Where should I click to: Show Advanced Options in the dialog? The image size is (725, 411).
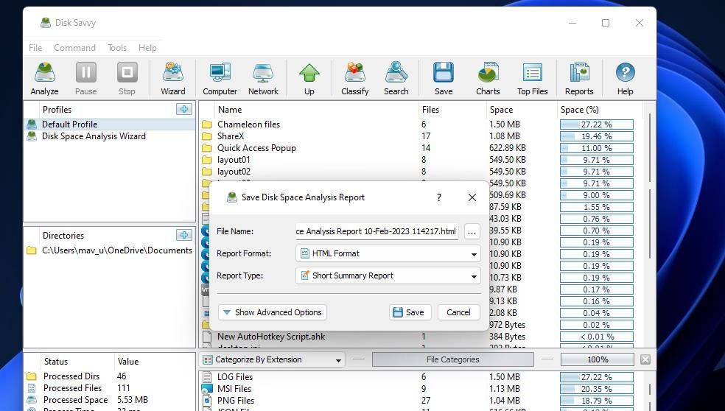click(272, 312)
